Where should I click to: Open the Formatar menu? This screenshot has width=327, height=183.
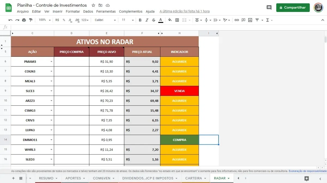73,11
